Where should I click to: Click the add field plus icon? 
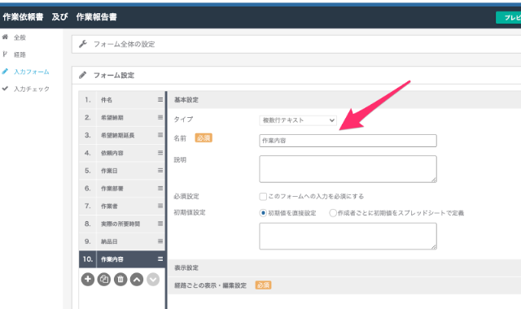88,279
